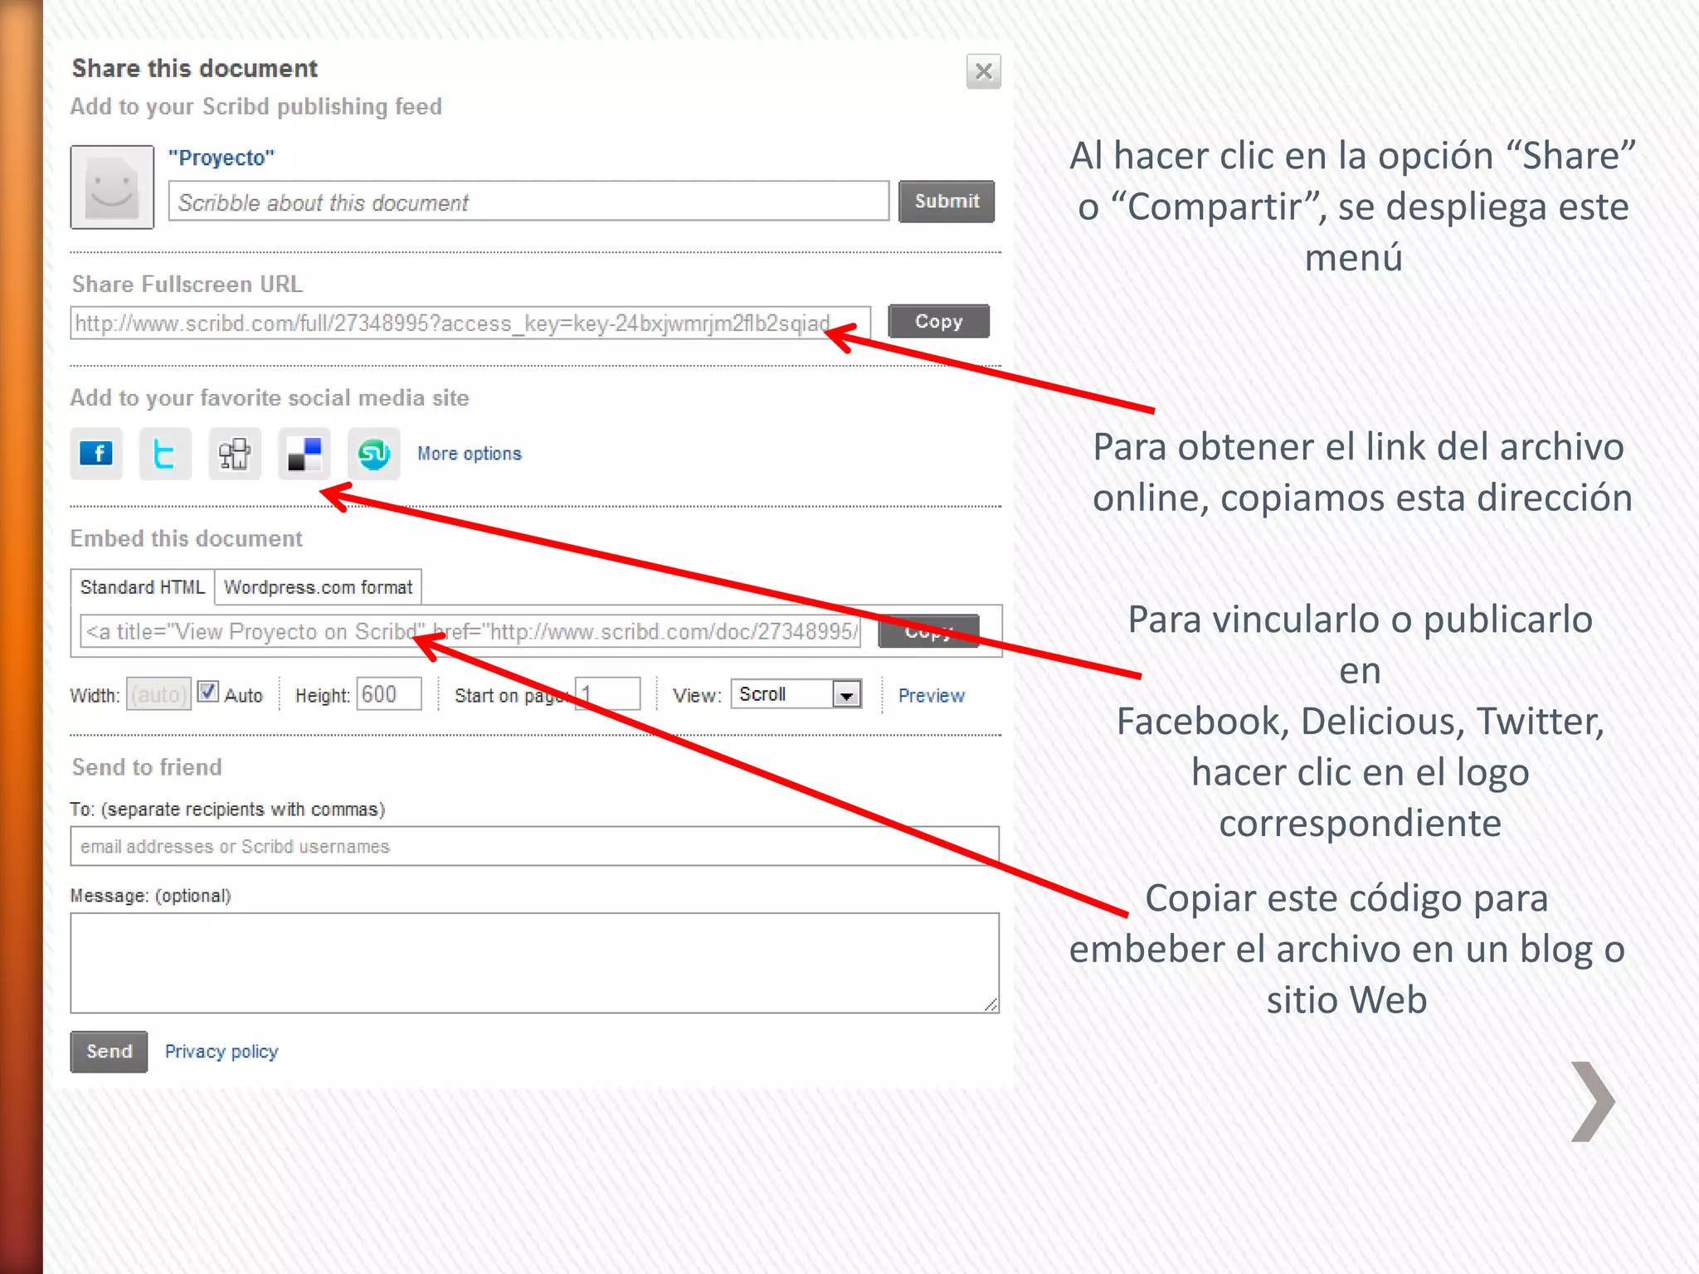Click the Embed this document heading
1699x1274 pixels.
click(x=187, y=538)
